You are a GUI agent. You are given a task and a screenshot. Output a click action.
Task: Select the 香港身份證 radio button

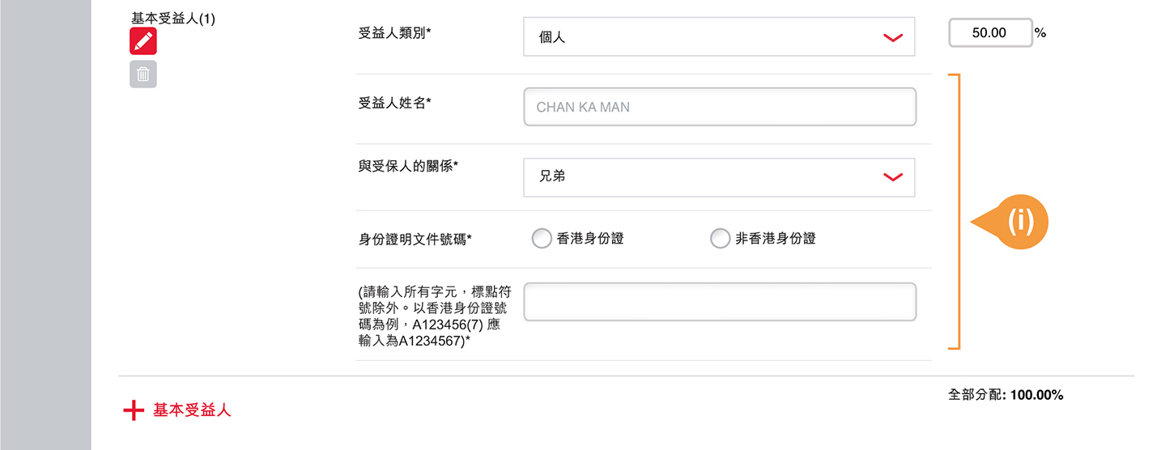coord(542,239)
